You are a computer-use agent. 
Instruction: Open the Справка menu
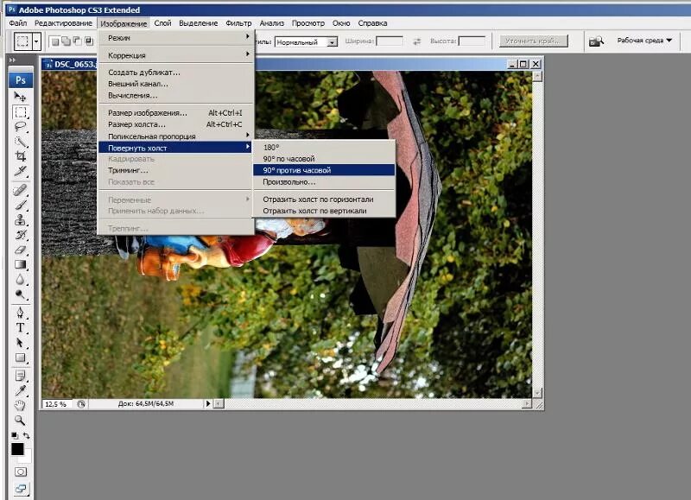tap(372, 23)
